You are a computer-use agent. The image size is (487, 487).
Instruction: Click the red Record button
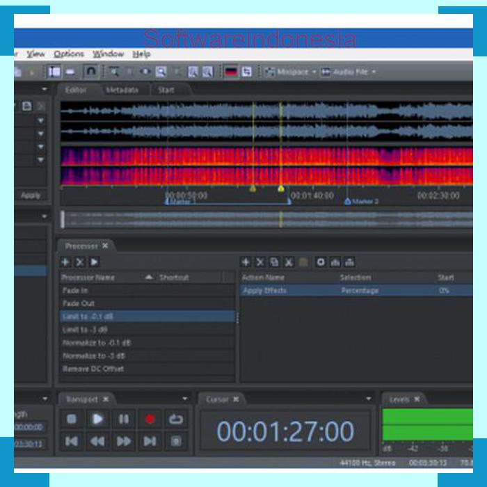pyautogui.click(x=150, y=420)
